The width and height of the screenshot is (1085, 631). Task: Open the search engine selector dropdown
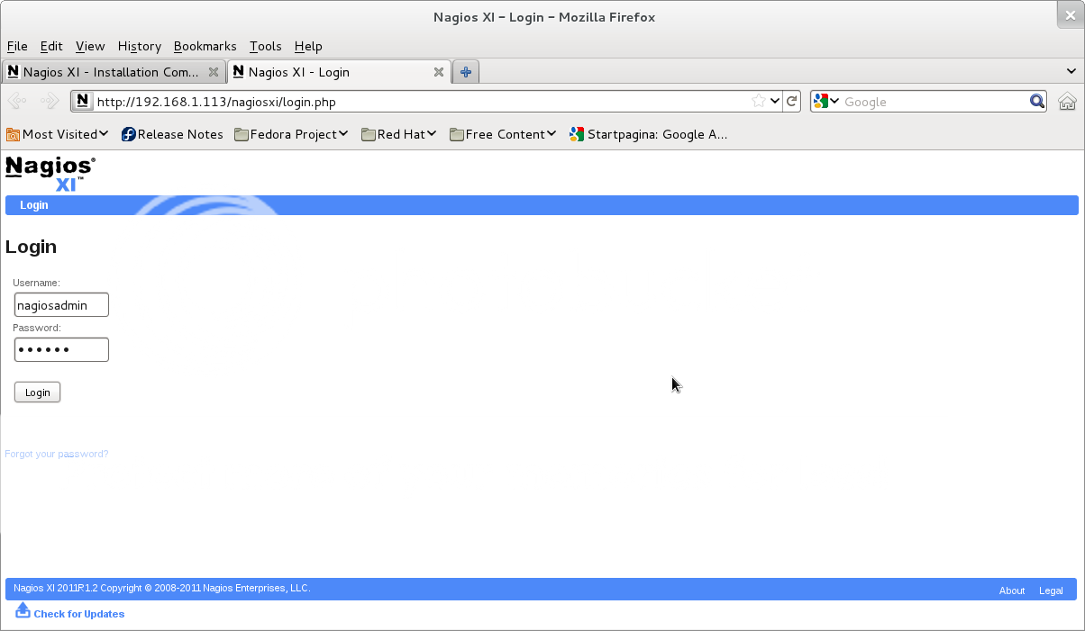(834, 101)
